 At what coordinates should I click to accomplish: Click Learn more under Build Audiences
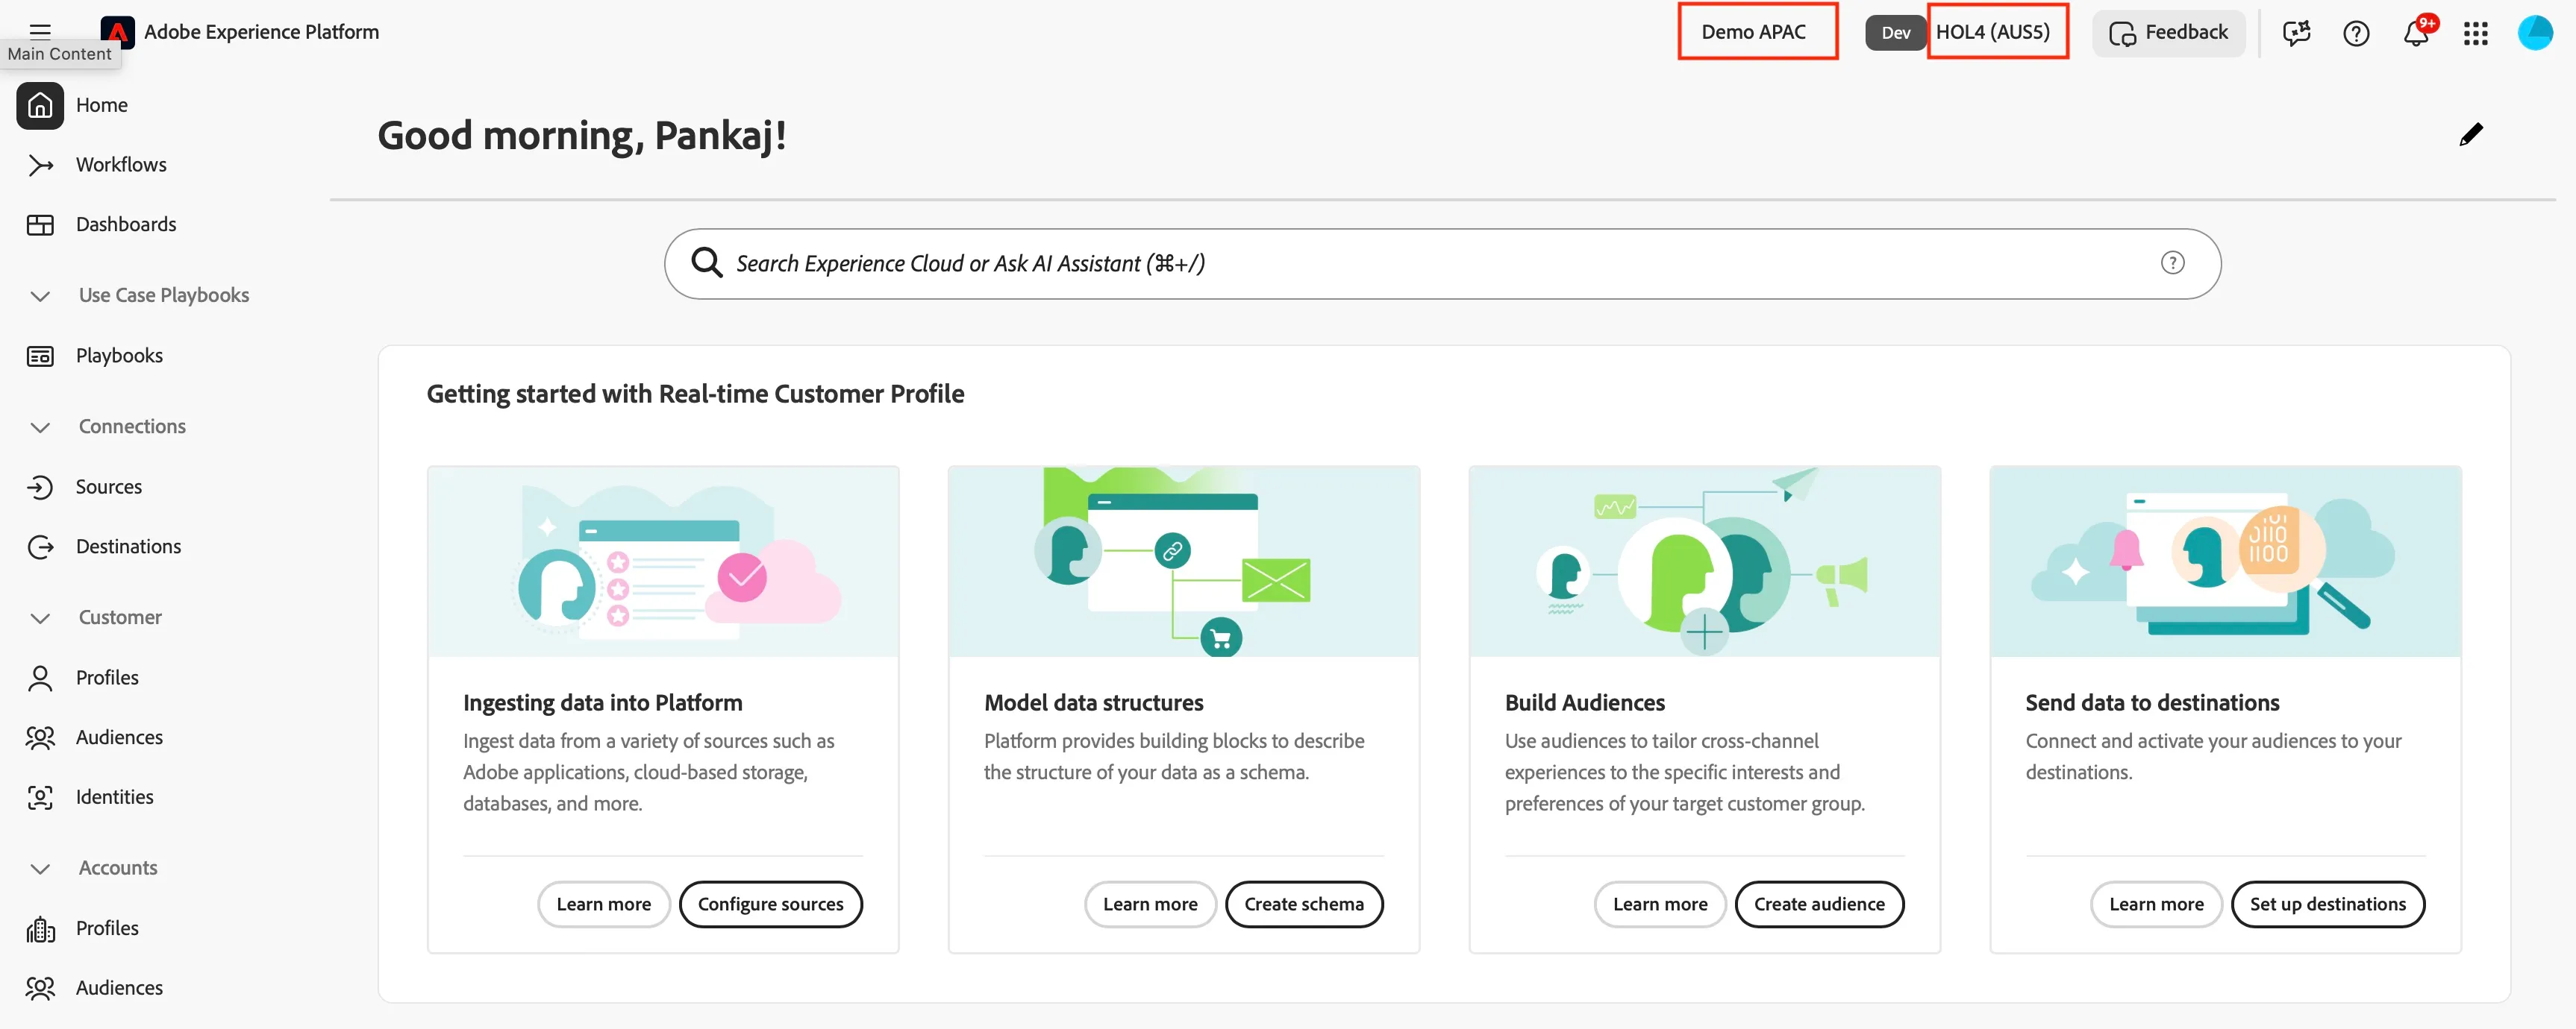pyautogui.click(x=1659, y=904)
